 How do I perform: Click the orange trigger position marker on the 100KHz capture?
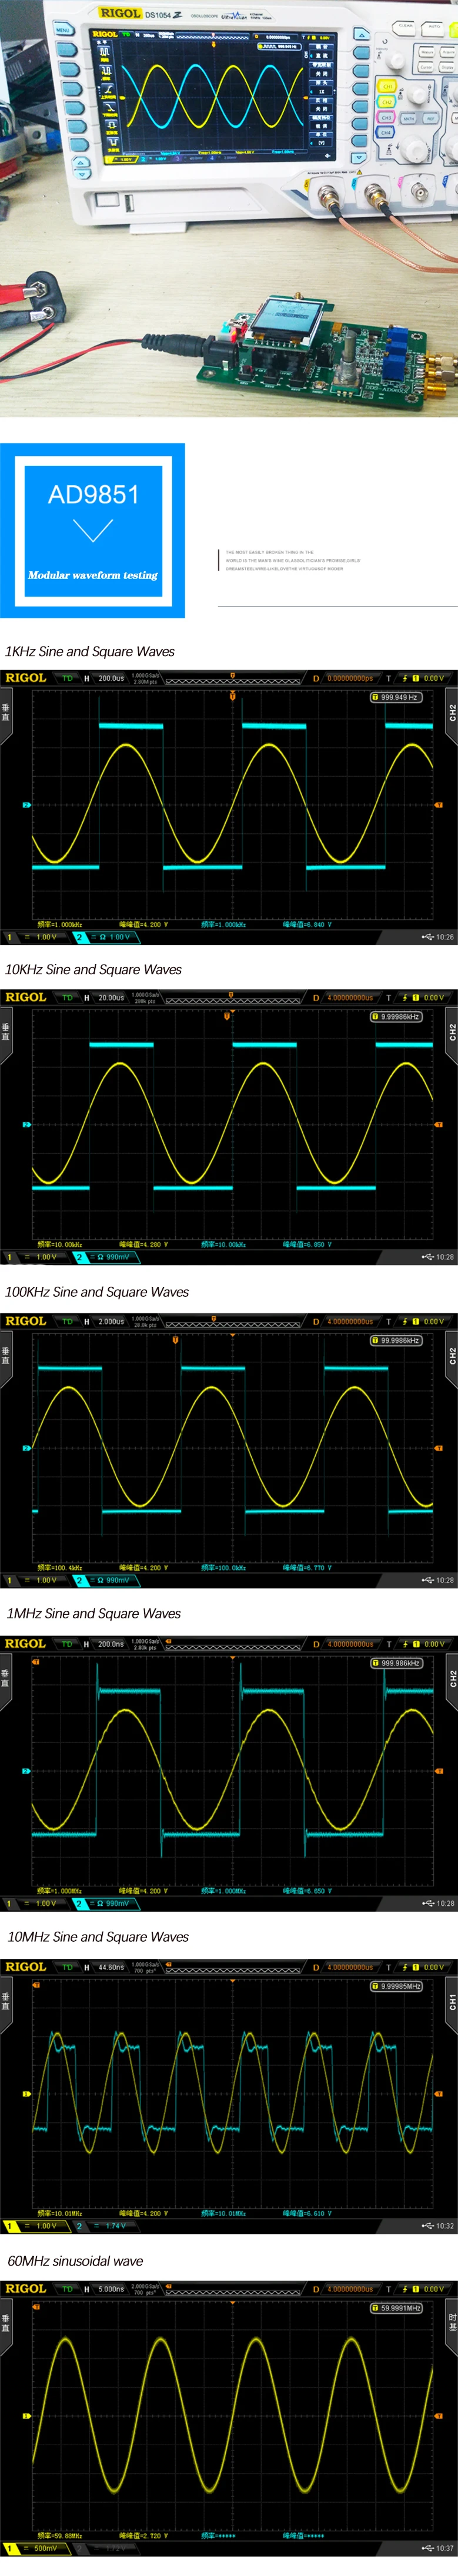pos(176,1339)
